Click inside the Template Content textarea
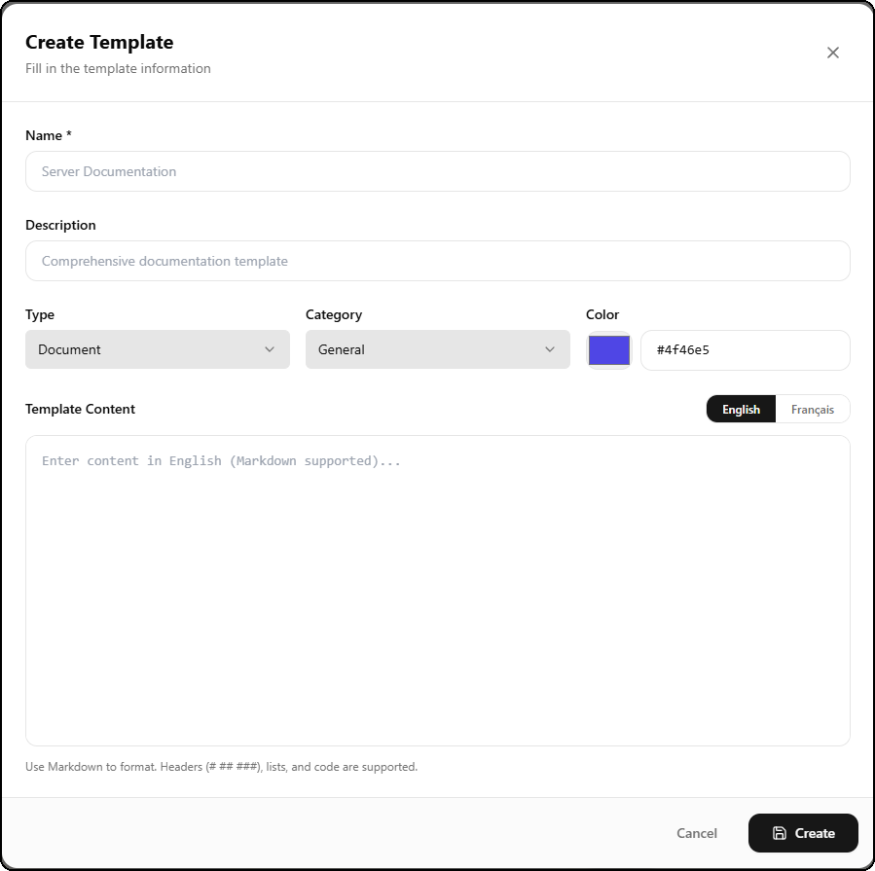 (x=437, y=590)
